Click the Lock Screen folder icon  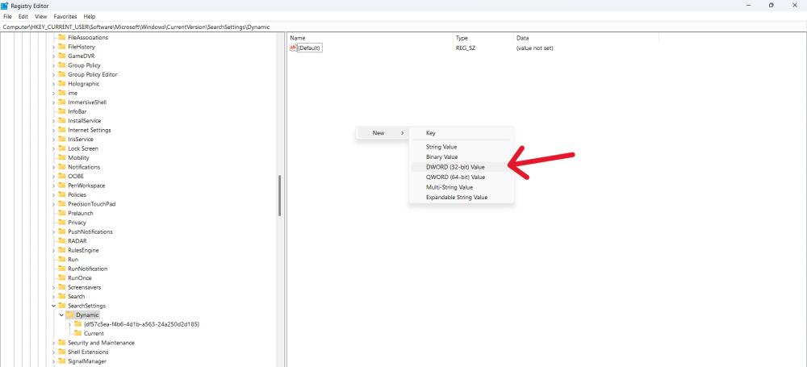[62, 148]
